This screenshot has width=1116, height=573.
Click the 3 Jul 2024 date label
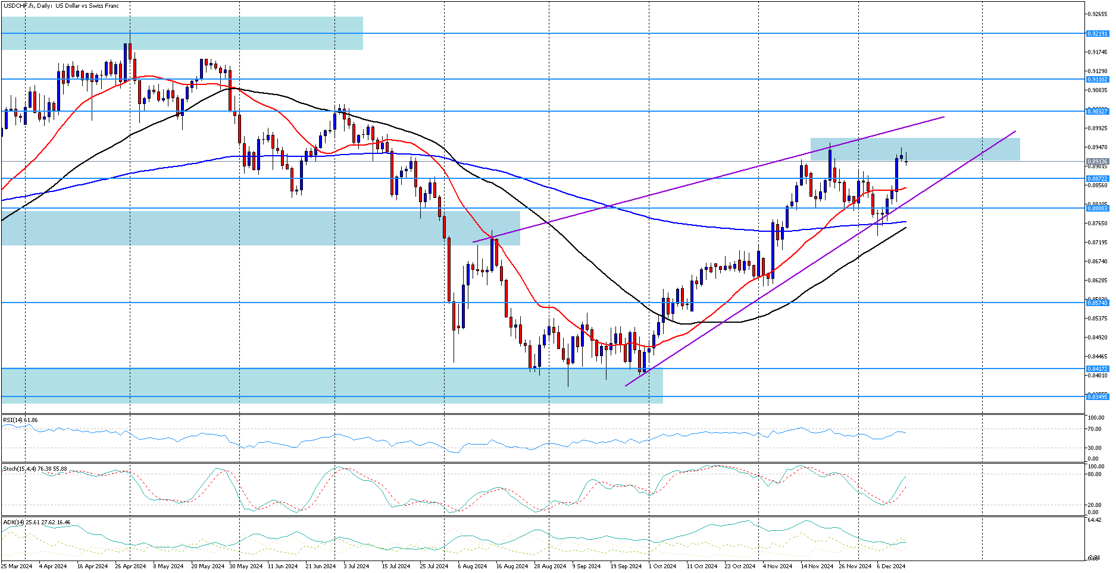[357, 566]
